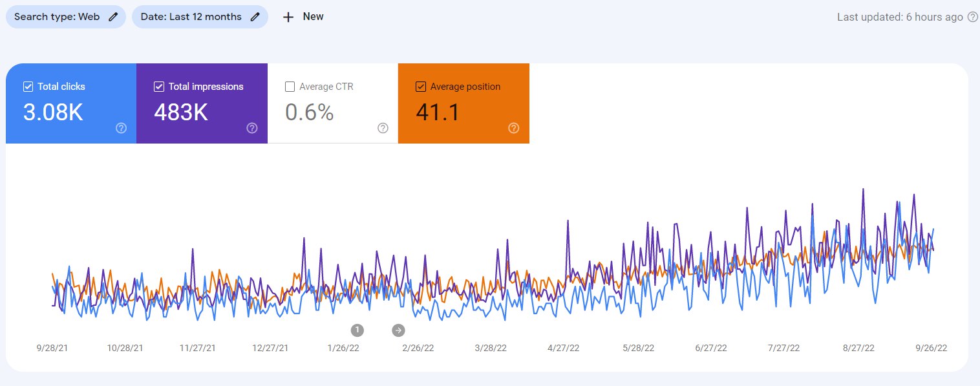The width and height of the screenshot is (980, 386).
Task: Select the 0.6% Average CTR value
Action: (309, 113)
